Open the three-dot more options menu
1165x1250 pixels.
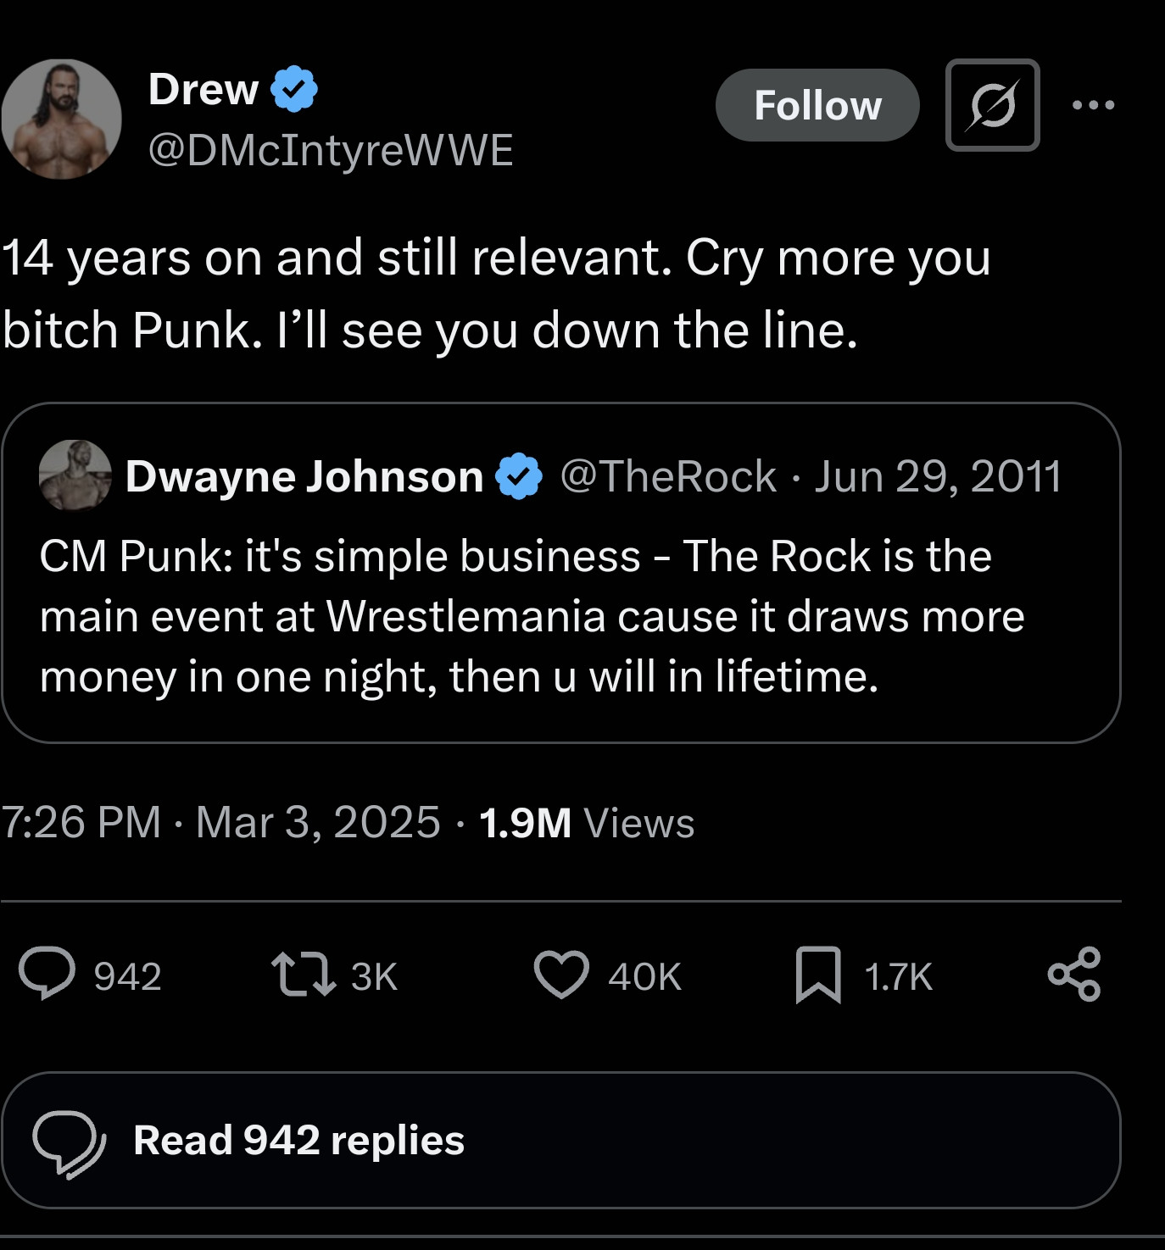pyautogui.click(x=1093, y=105)
